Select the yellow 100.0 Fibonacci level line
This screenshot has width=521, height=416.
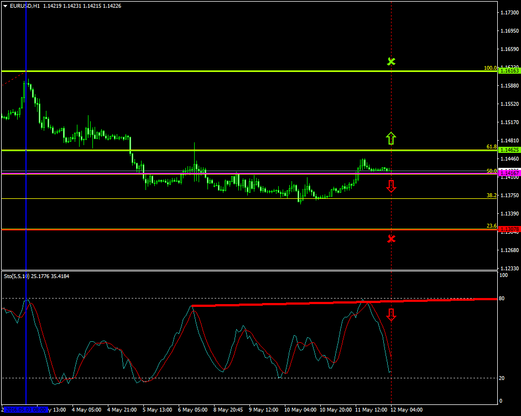click(221, 71)
